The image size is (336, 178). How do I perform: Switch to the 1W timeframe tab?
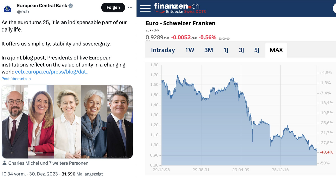190,50
